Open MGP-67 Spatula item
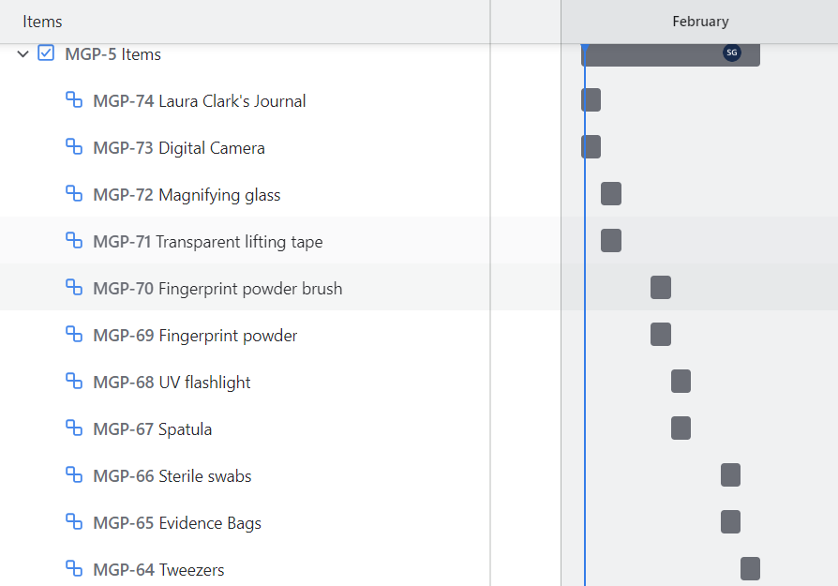Screen dimensions: 838x586 click(x=152, y=429)
